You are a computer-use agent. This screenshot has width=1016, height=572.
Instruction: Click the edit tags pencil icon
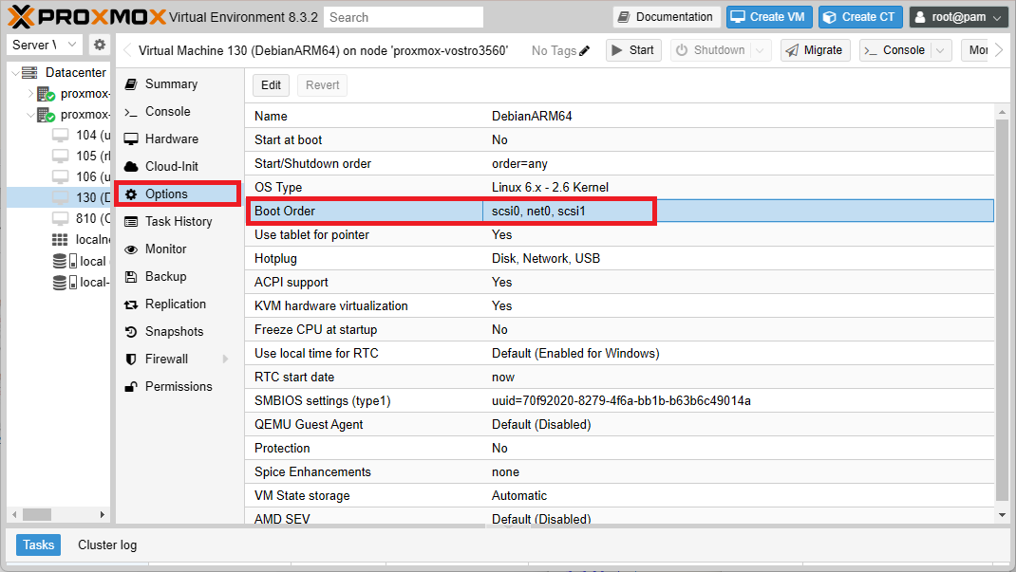pos(585,50)
